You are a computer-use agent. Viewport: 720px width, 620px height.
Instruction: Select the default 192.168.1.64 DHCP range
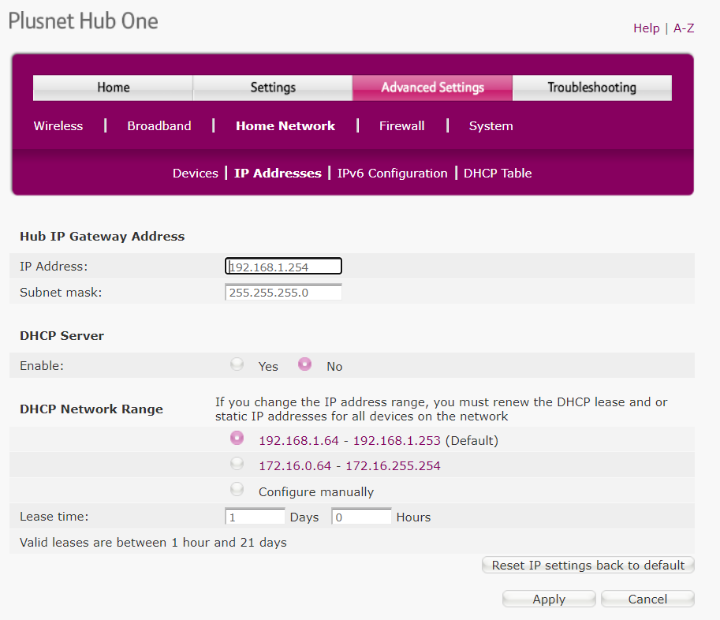click(x=237, y=438)
